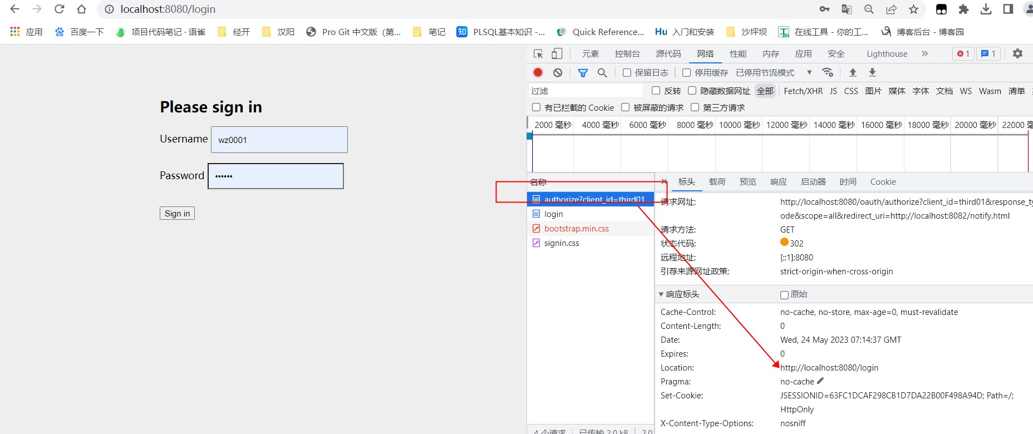Close the request details pane
This screenshot has height=434, width=1033.
pyautogui.click(x=663, y=181)
